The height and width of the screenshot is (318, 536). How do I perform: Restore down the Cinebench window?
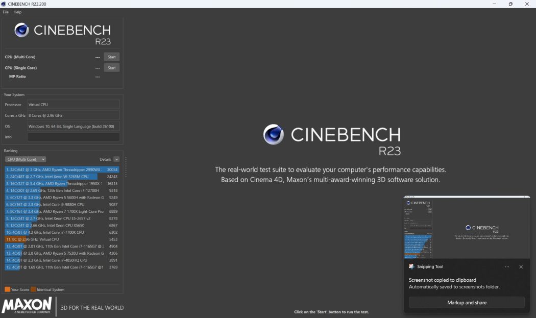click(x=510, y=4)
